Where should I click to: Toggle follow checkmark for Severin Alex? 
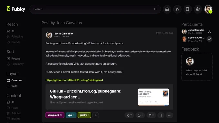click(x=210, y=39)
